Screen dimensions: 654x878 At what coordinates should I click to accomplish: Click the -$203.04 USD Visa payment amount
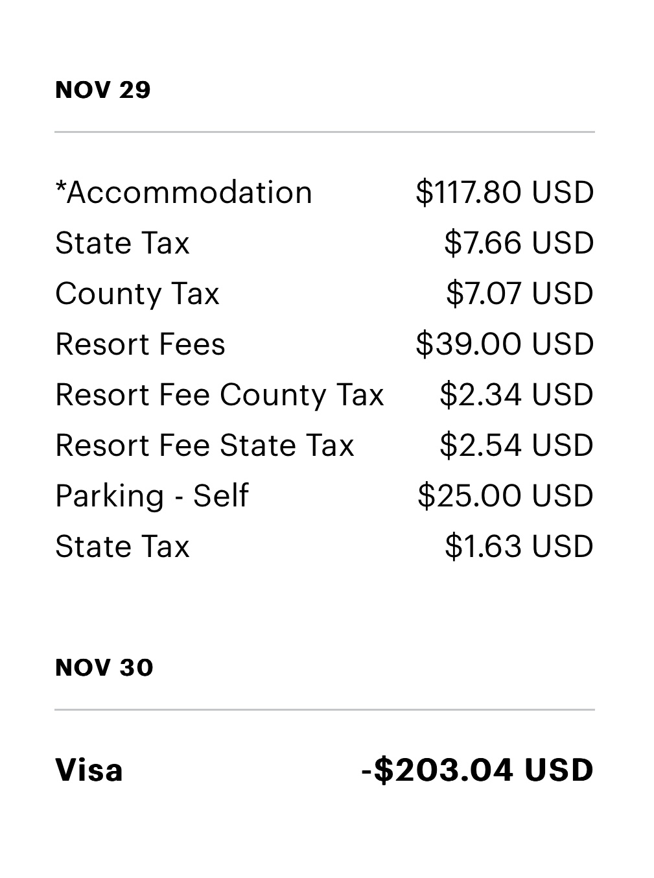coord(477,770)
